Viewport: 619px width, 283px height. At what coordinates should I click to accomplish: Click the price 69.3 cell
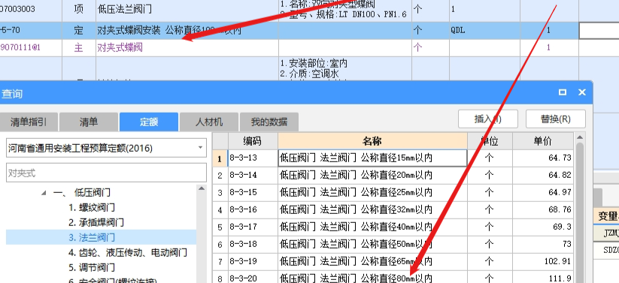(543, 227)
